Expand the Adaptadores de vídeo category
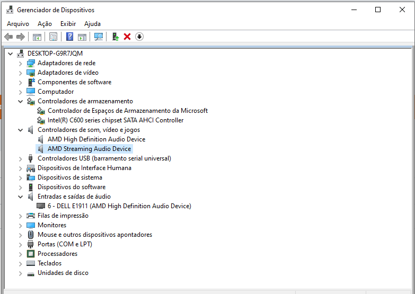The image size is (415, 294). 20,73
